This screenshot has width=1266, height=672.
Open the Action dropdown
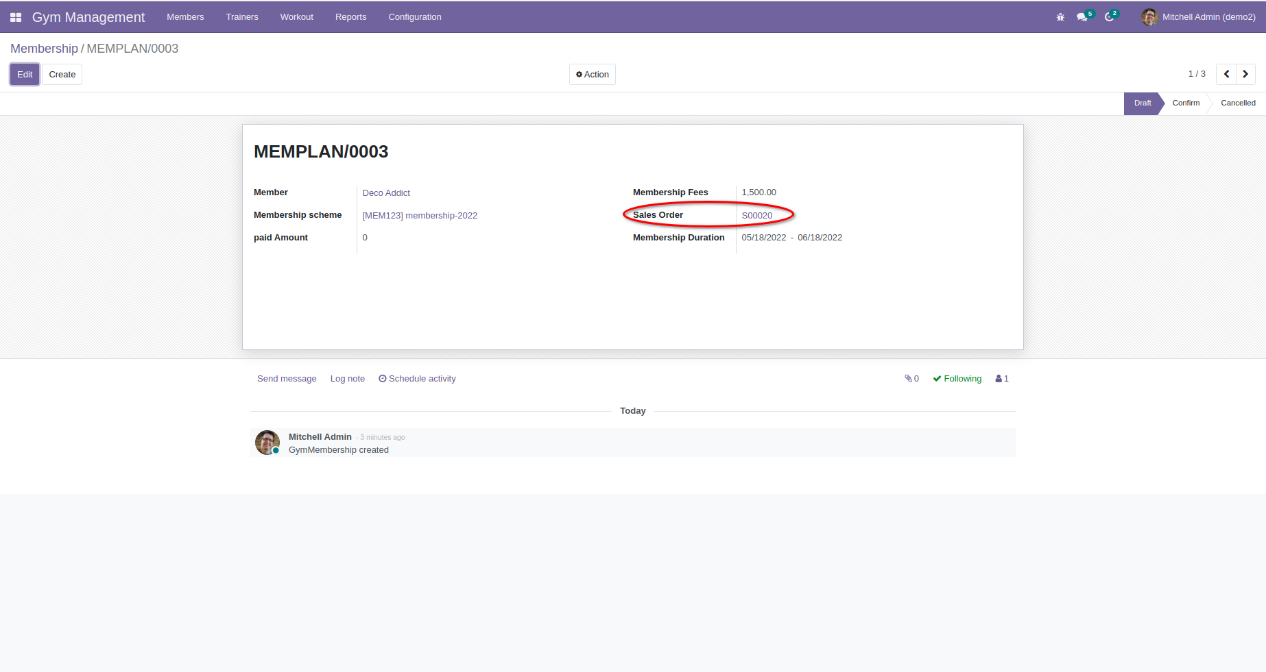click(593, 74)
